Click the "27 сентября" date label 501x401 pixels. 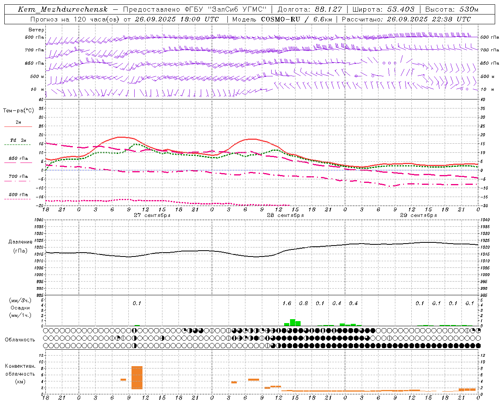click(152, 215)
